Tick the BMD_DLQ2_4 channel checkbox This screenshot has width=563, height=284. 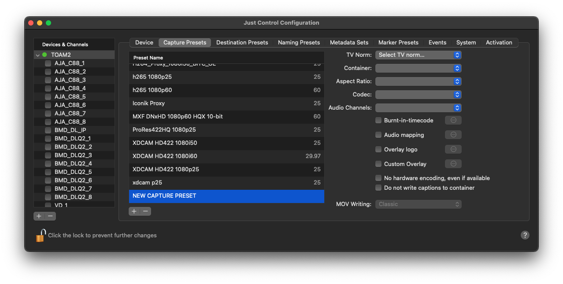coord(48,164)
